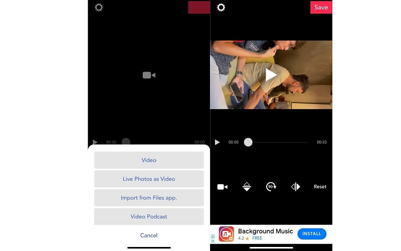Choose Video from the import sheet
This screenshot has height=251, width=401.
[149, 160]
